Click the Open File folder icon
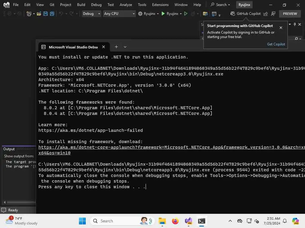The height and width of the screenshot is (228, 305). (39, 14)
